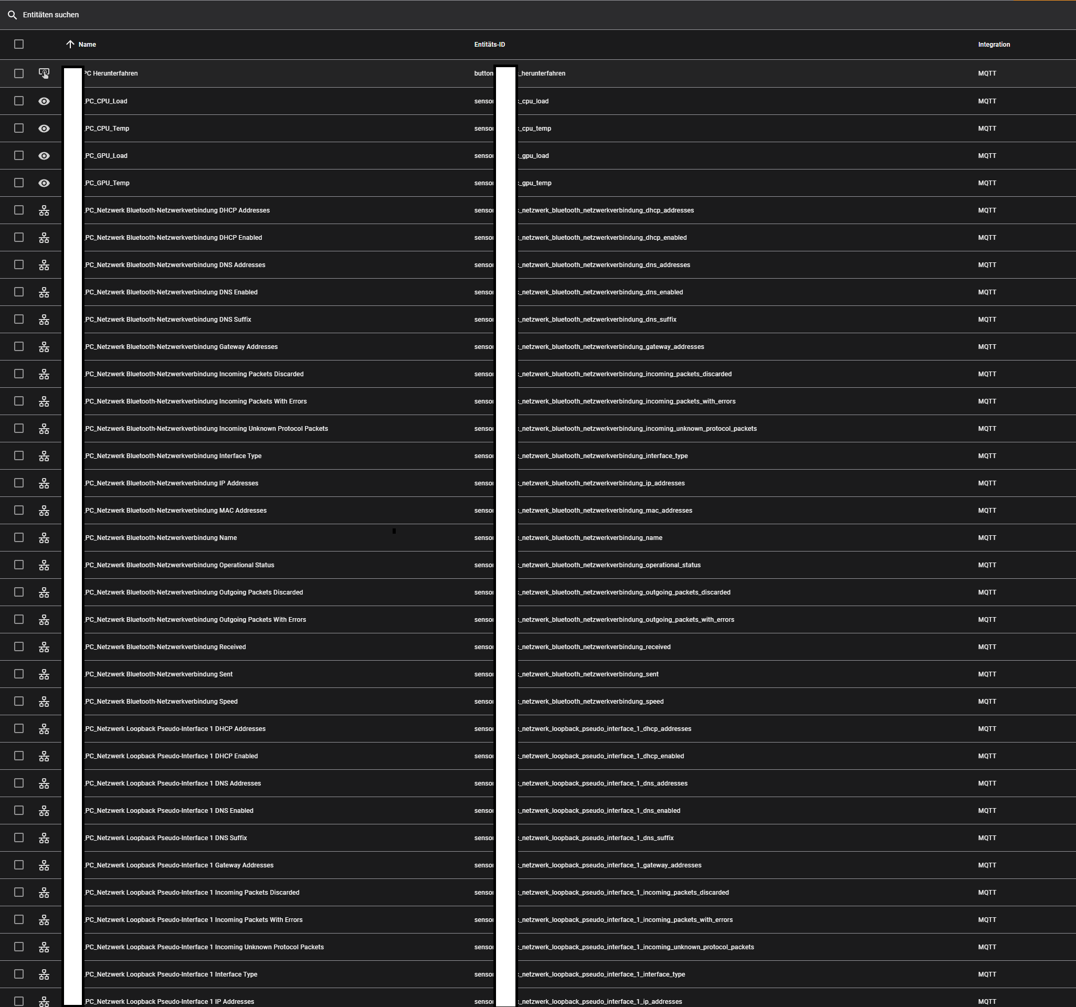Click the sort arrow next to Name
The image size is (1076, 1007).
[x=70, y=45]
